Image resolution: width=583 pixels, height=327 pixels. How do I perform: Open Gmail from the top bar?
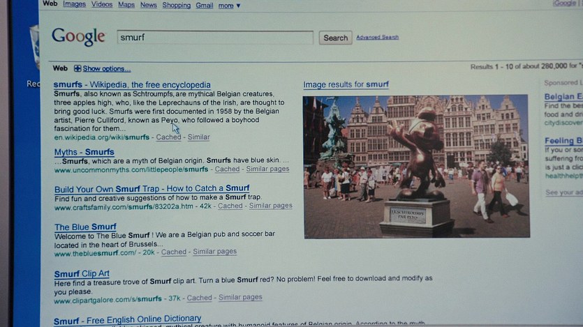205,5
